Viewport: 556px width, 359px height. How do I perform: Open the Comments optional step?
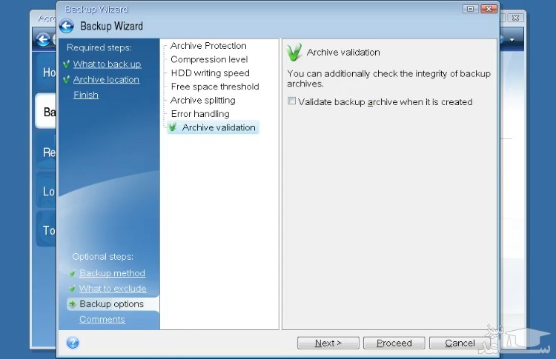(102, 320)
